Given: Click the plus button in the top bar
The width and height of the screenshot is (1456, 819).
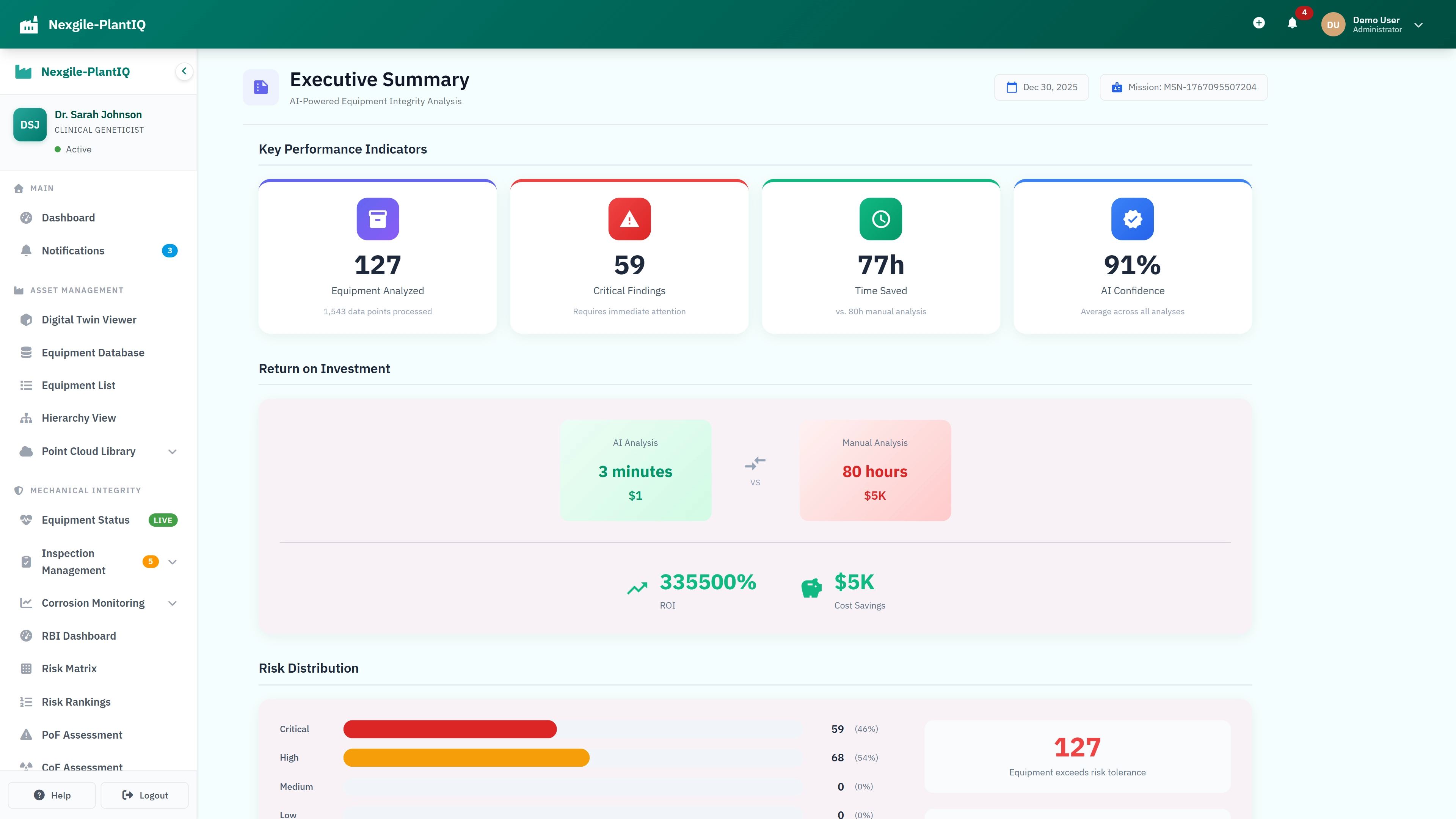Looking at the screenshot, I should [x=1259, y=23].
